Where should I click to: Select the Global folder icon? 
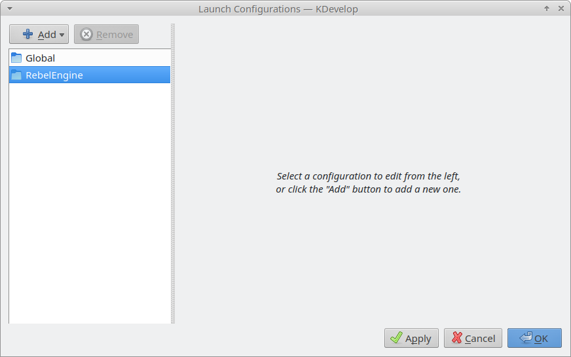16,58
